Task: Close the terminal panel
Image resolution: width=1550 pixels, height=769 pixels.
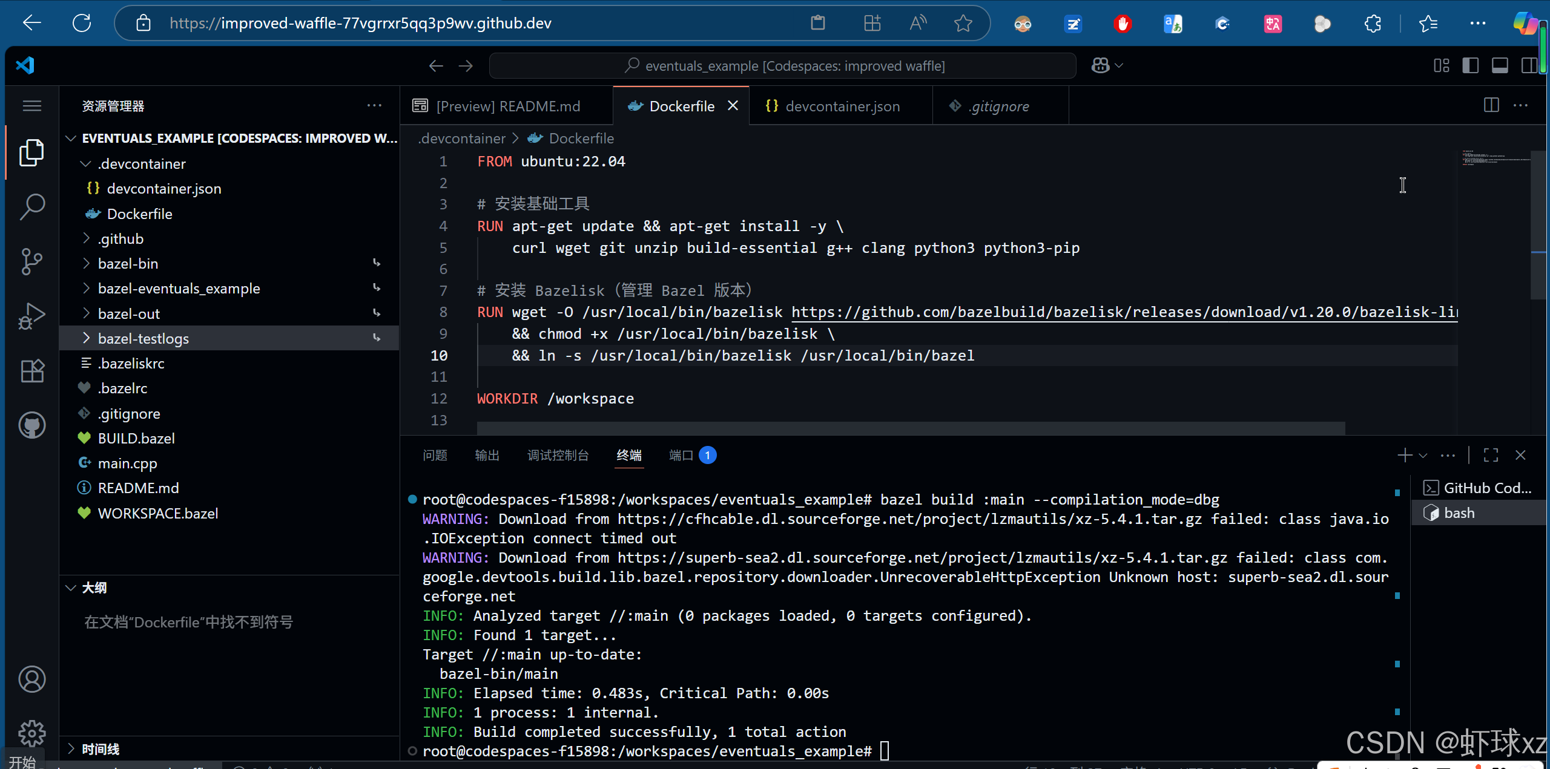Action: (1520, 455)
